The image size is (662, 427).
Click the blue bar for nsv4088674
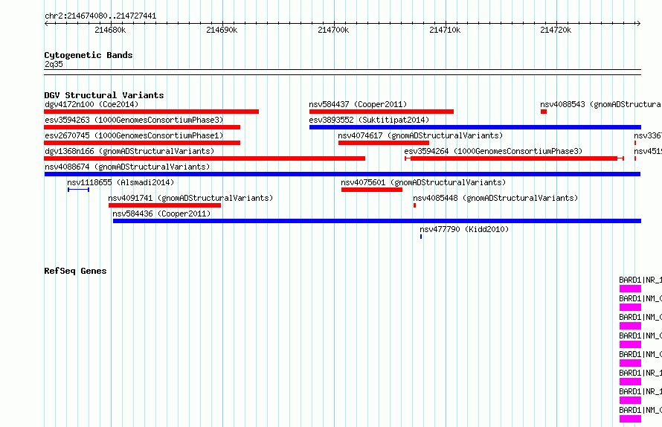342,174
